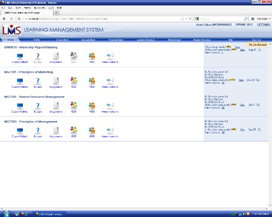The image size is (272, 217).
Task: Open the Student Services tab
Action: tap(202, 40)
